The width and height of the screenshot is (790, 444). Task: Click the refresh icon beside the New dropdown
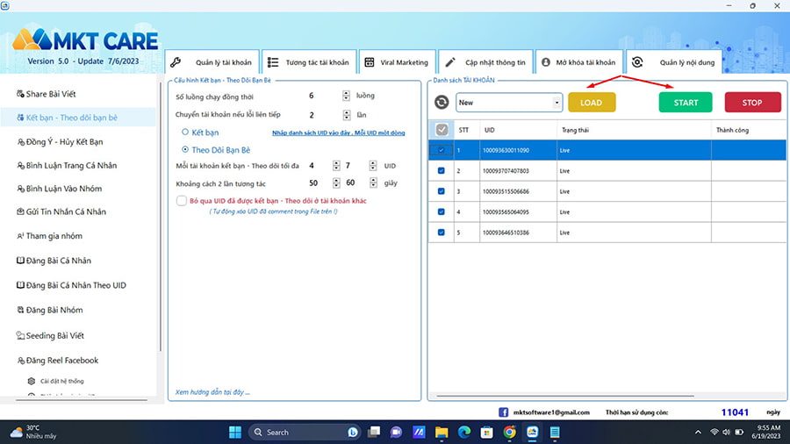click(x=442, y=102)
